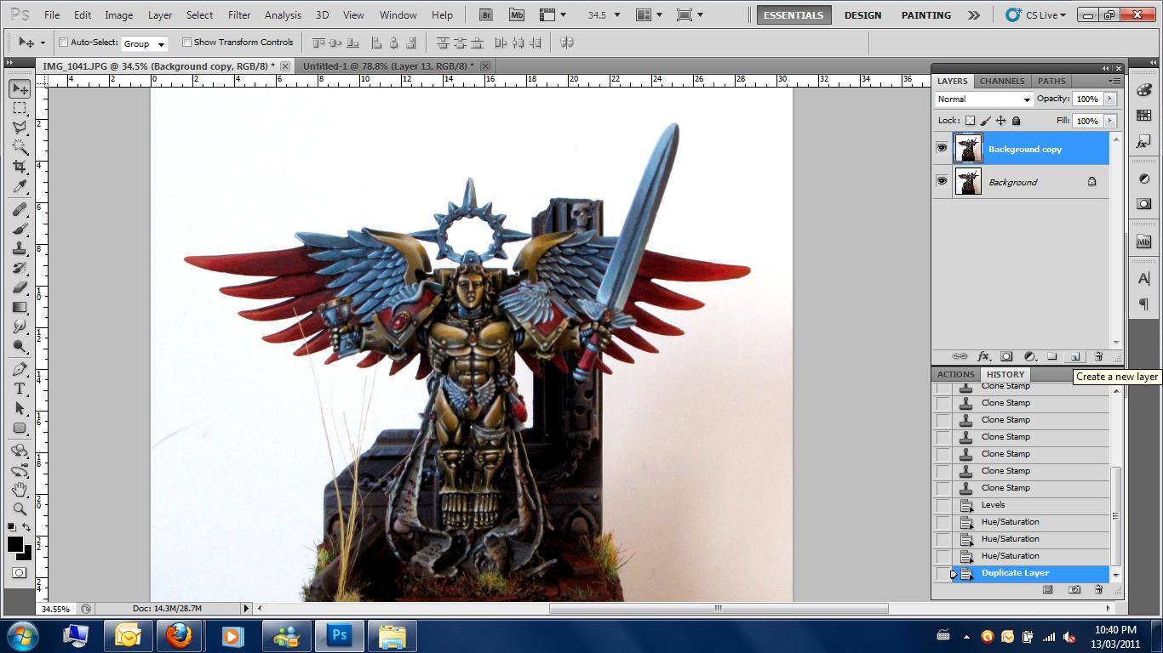
Task: Choose the Horizontal Type tool
Action: pyautogui.click(x=20, y=389)
